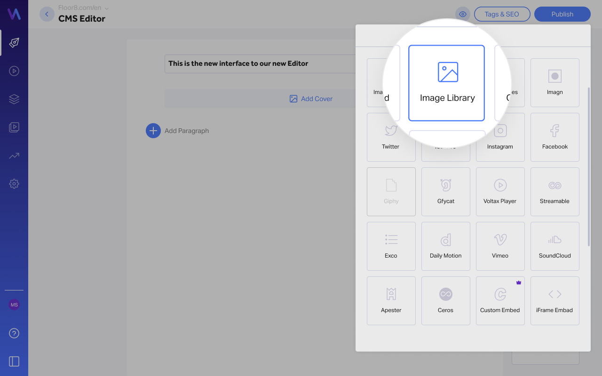
Task: Select the Instagram embed block
Action: (x=500, y=137)
